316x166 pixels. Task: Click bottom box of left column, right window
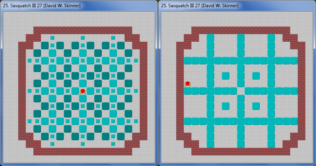tap(210, 144)
